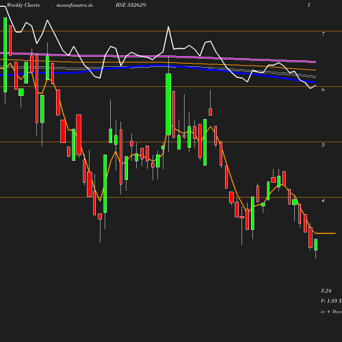Click the price axis label '6'
Viewport: 342px width, 342px height.
(323, 90)
